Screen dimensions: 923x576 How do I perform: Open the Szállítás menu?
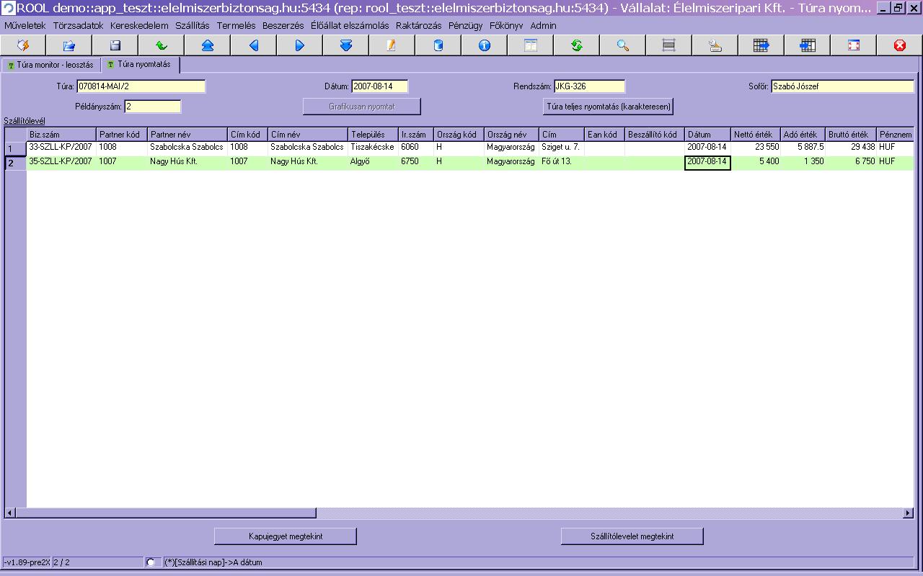point(192,25)
